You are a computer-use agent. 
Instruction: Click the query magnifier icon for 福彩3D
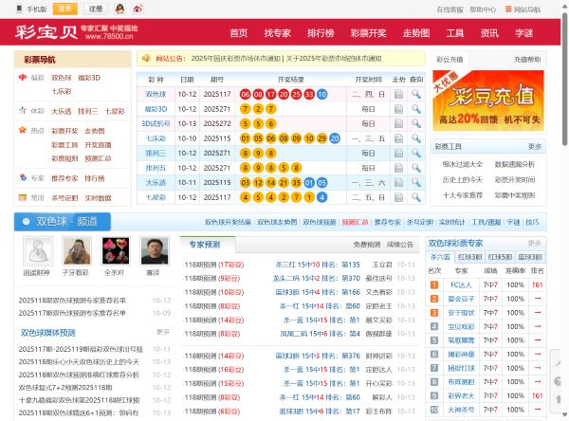415,109
